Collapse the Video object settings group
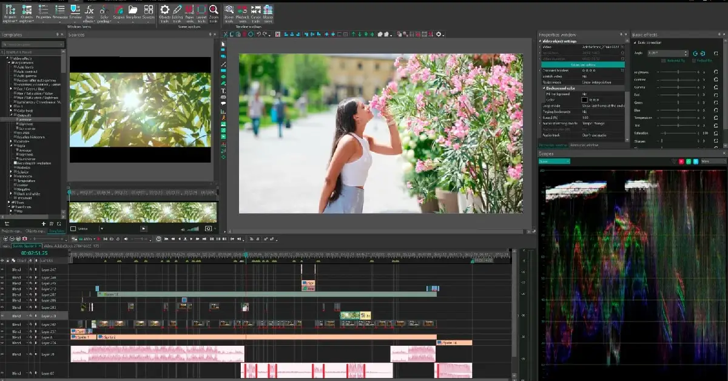 pos(541,41)
